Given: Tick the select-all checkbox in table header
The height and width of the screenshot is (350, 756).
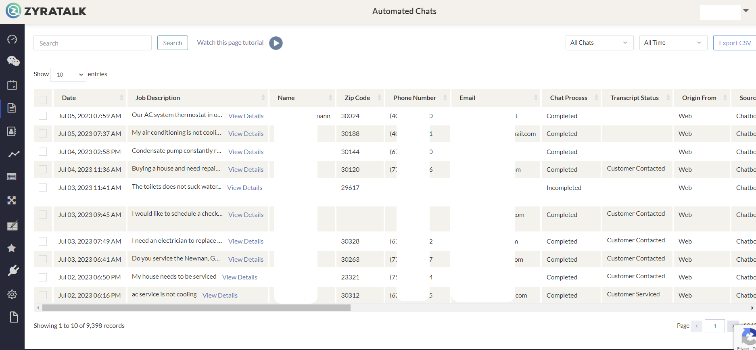Looking at the screenshot, I should point(43,100).
